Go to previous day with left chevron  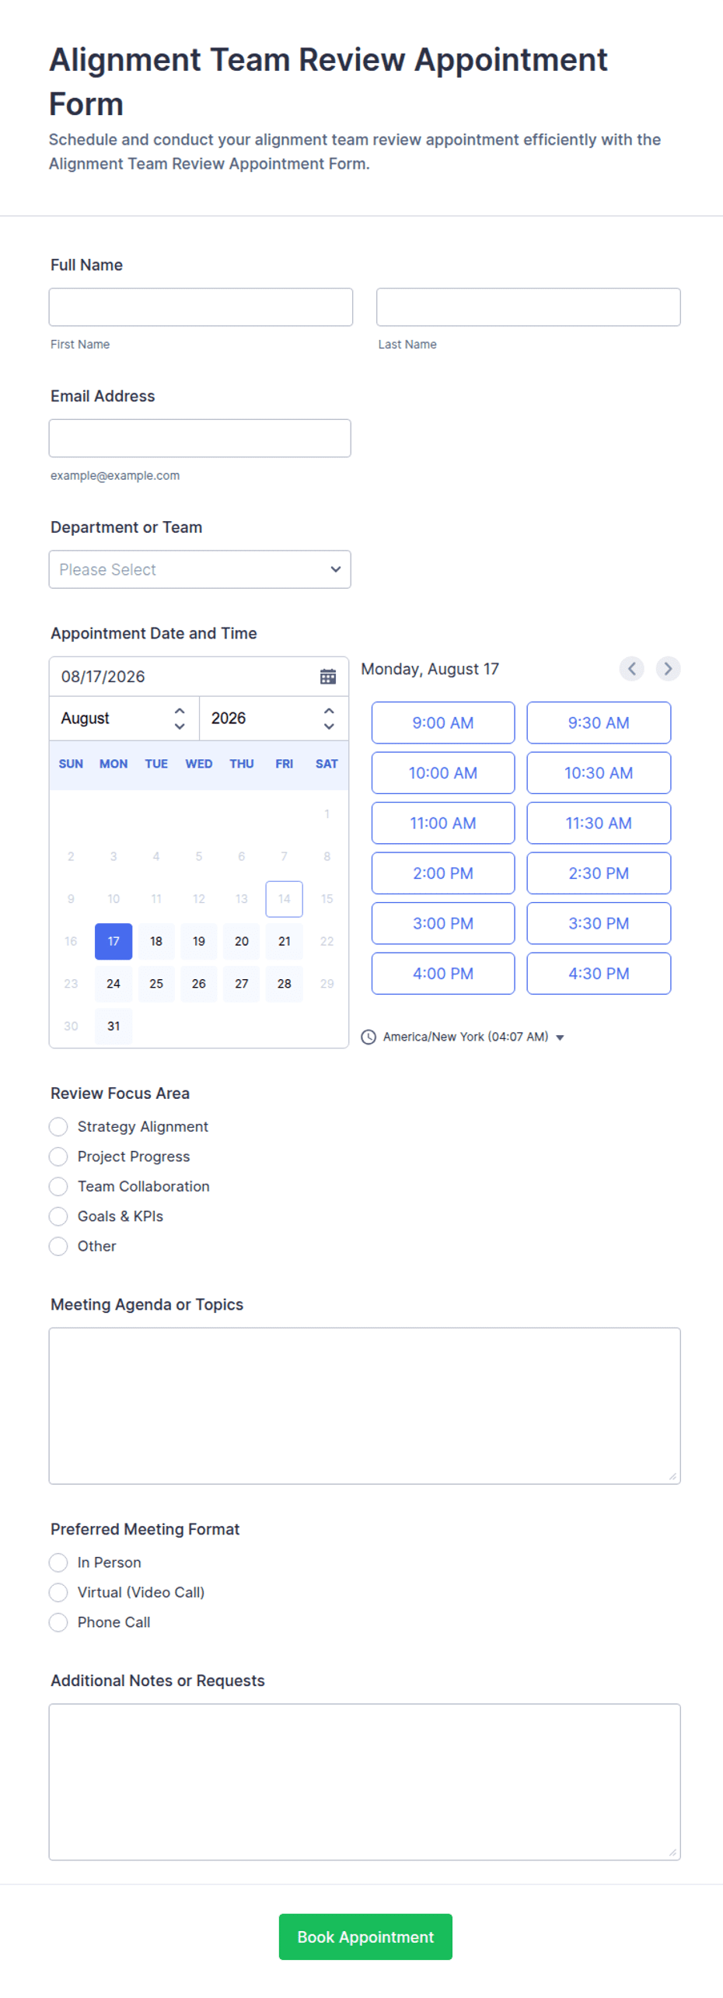coord(631,668)
